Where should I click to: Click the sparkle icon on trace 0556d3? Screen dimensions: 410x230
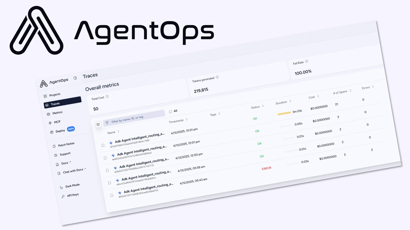[x=120, y=193]
